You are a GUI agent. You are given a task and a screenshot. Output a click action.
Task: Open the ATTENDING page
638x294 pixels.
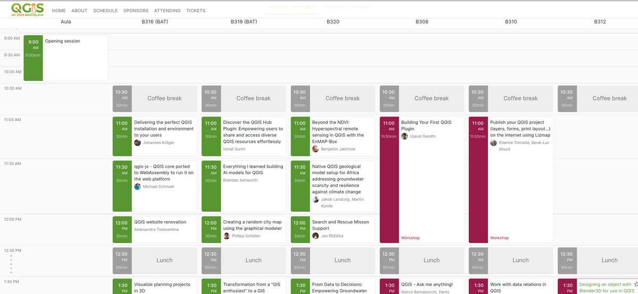[x=167, y=11]
